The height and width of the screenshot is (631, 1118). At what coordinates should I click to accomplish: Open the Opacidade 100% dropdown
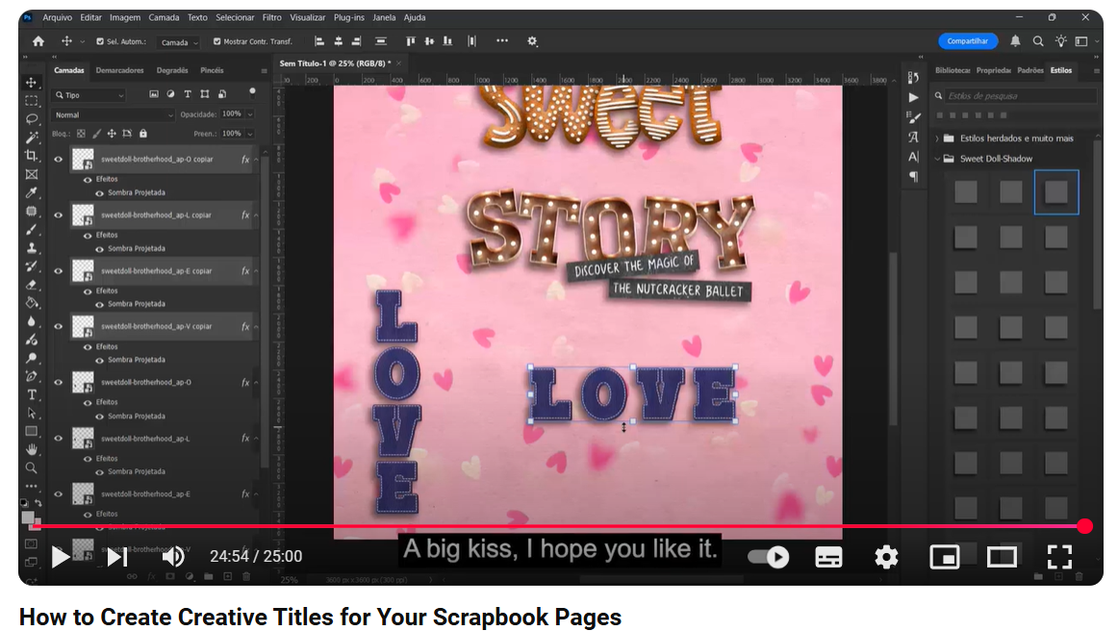tap(250, 114)
